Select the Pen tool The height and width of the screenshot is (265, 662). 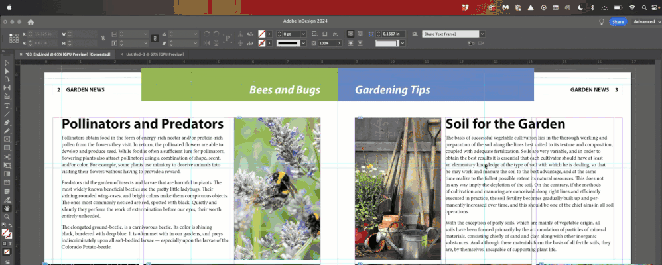[7, 123]
